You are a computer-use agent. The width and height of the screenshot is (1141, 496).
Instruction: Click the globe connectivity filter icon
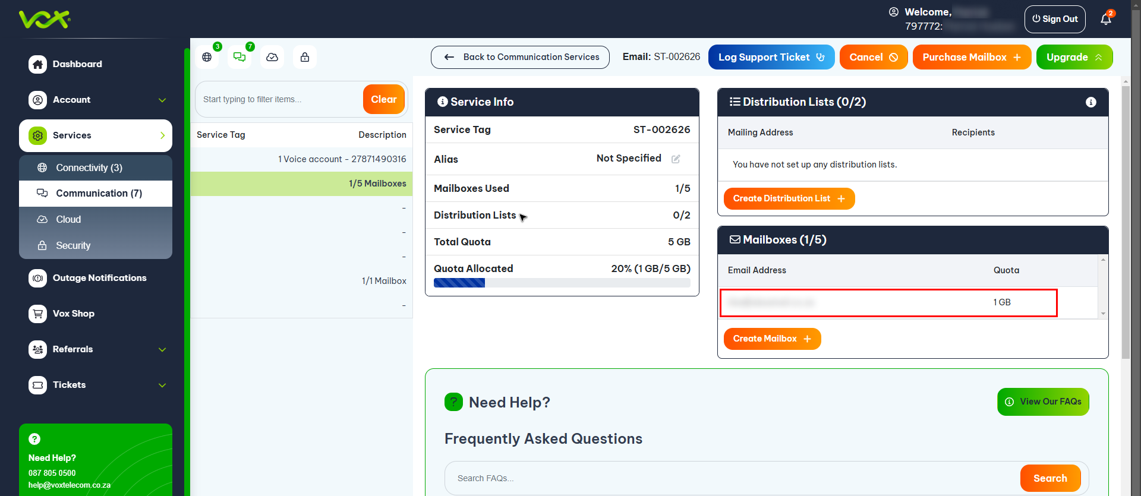coord(207,57)
